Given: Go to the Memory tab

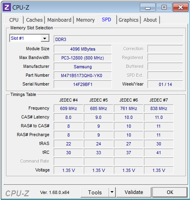Looking at the screenshot, I should 85,20.
